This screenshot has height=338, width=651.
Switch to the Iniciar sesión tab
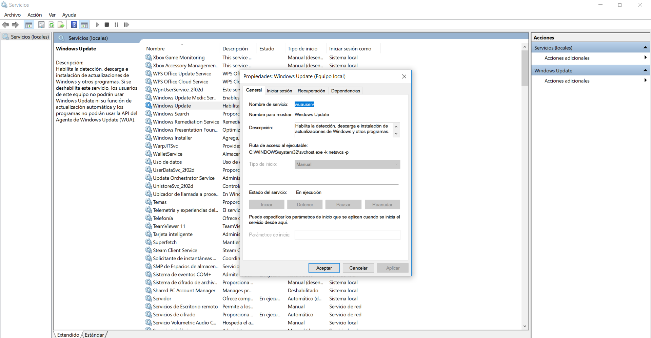pos(279,91)
